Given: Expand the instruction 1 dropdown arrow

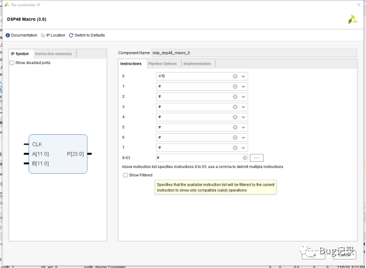Looking at the screenshot, I should coord(243,86).
